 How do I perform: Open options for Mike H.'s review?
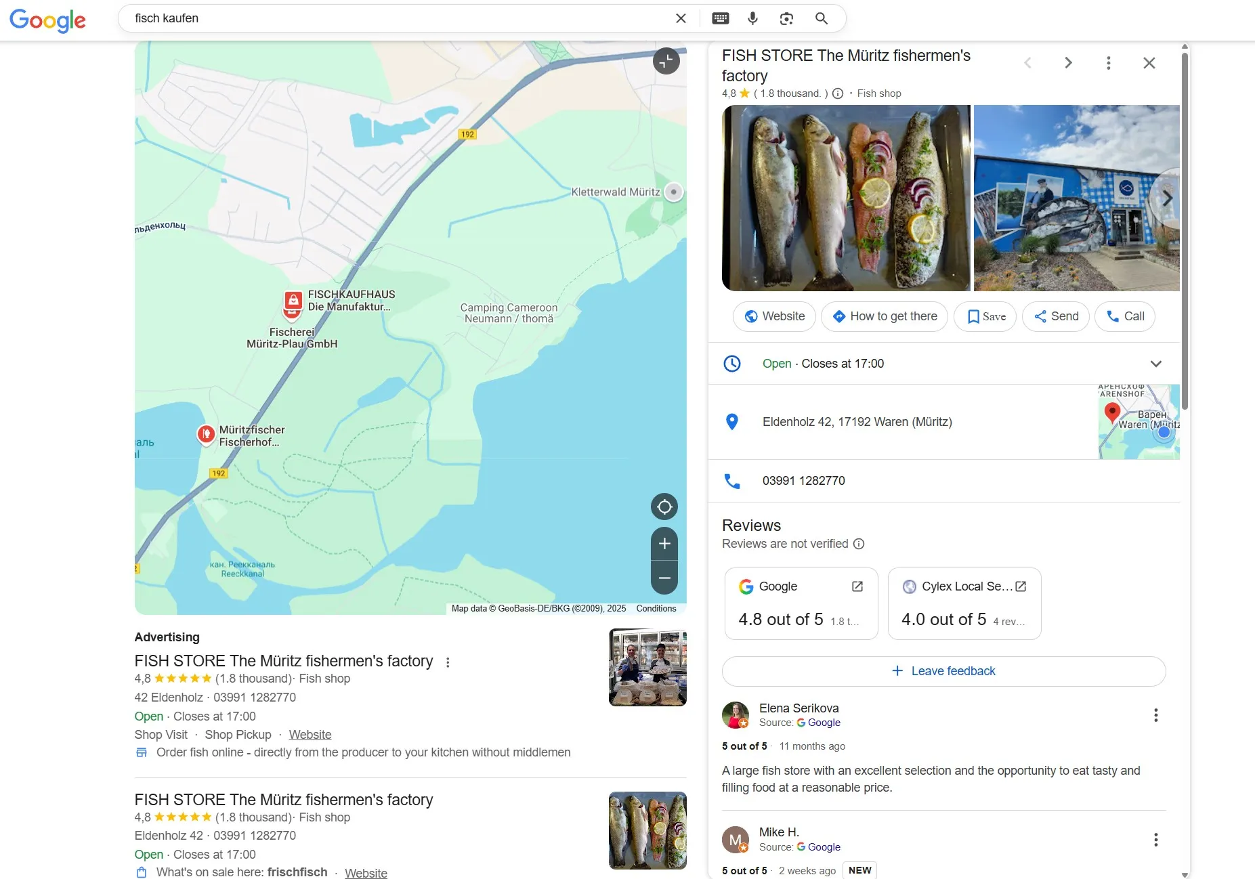[1156, 840]
